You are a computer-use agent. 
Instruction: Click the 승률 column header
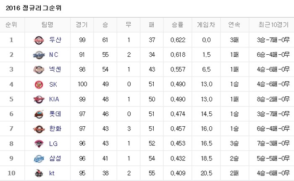tap(177, 25)
